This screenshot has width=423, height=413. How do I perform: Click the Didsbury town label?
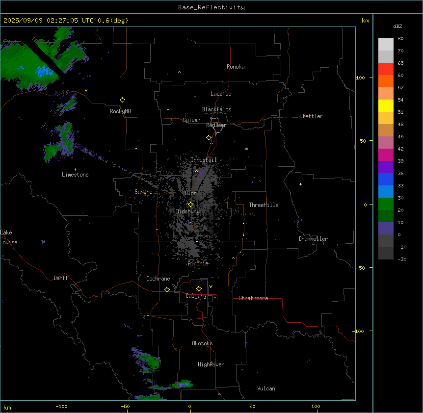tap(188, 211)
